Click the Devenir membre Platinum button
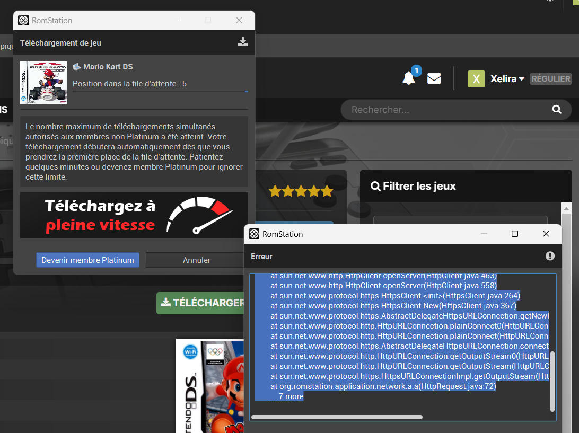The height and width of the screenshot is (433, 579). [x=87, y=260]
